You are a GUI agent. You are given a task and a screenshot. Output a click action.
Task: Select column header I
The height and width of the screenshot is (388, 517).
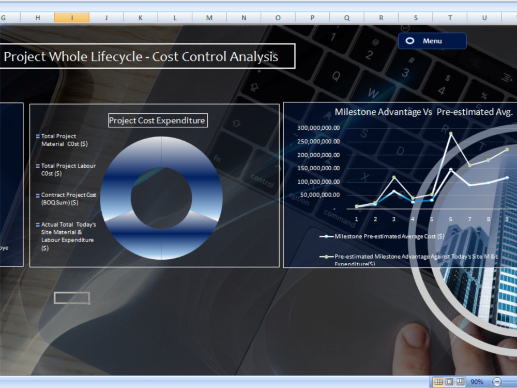tap(72, 17)
